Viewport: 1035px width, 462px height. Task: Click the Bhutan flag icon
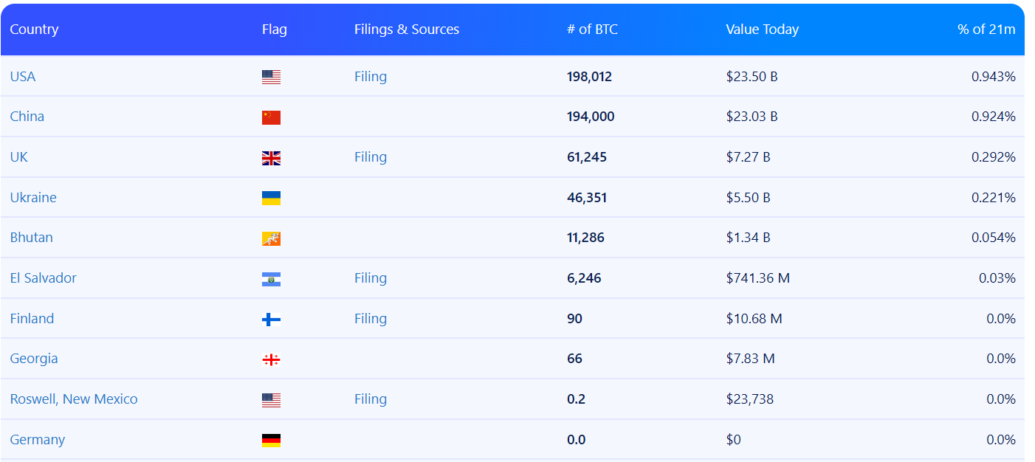[x=271, y=238]
